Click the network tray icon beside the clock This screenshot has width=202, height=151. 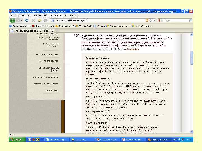183,140
